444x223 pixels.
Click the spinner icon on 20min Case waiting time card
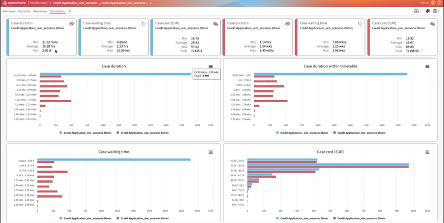(360, 24)
